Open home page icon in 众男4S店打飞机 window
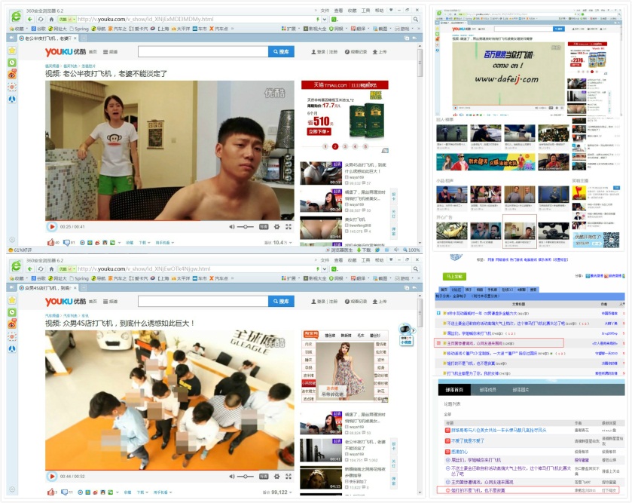Viewport: 632px width, 503px height. 51,268
